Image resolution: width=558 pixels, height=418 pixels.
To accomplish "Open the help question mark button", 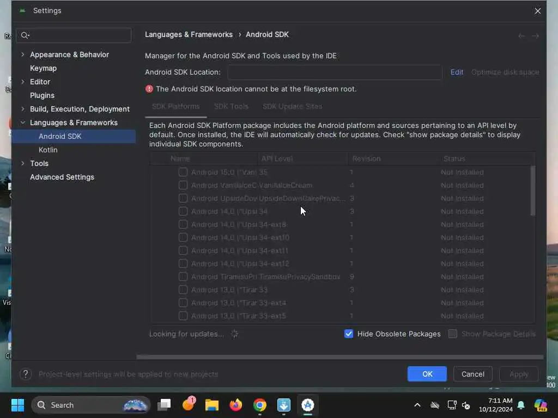I will click(x=26, y=374).
